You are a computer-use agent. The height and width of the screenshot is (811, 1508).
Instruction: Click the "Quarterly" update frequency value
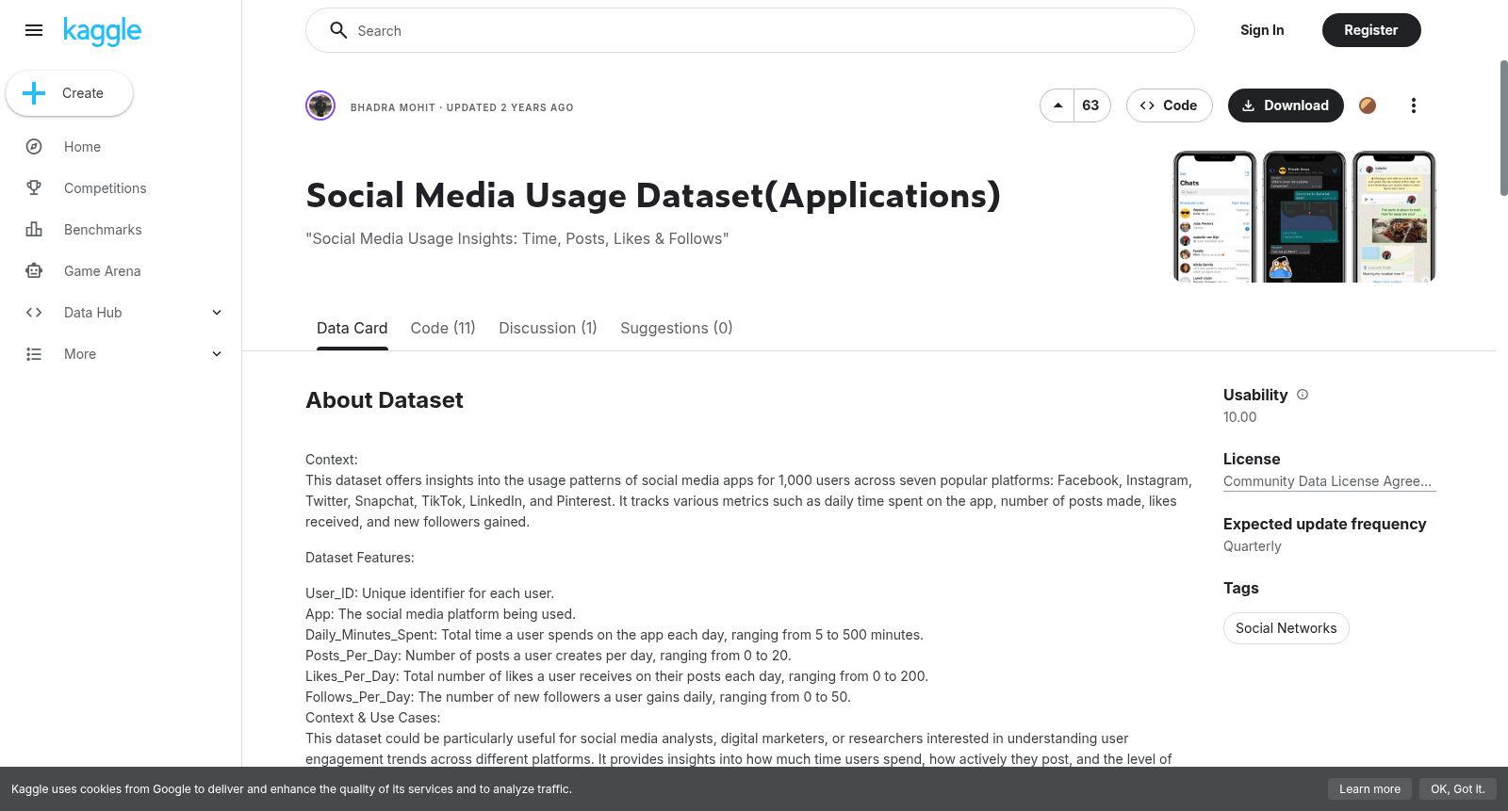(1253, 546)
